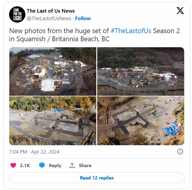Open the 7:04 PM Apr 22, 2024 timestamp
This screenshot has height=190, width=192.
point(34,152)
